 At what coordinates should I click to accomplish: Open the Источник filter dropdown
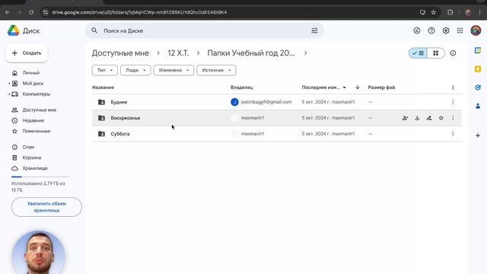(216, 70)
